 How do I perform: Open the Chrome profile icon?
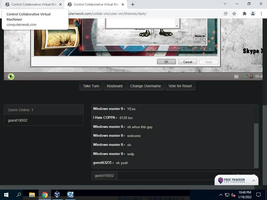point(253,14)
